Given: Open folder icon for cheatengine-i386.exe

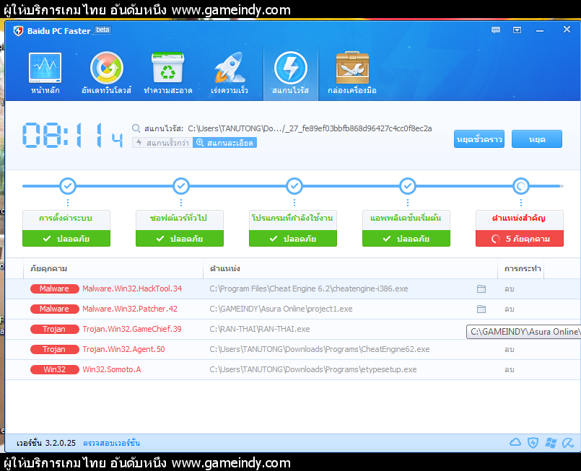Looking at the screenshot, I should pyautogui.click(x=481, y=289).
